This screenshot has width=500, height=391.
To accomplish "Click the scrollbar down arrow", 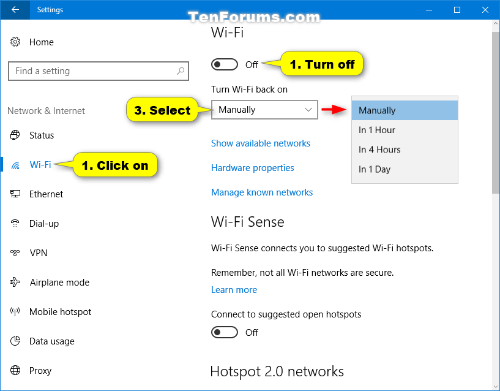I will [496, 386].
